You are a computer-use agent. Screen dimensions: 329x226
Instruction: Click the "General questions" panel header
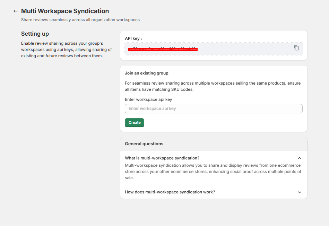[x=144, y=144]
